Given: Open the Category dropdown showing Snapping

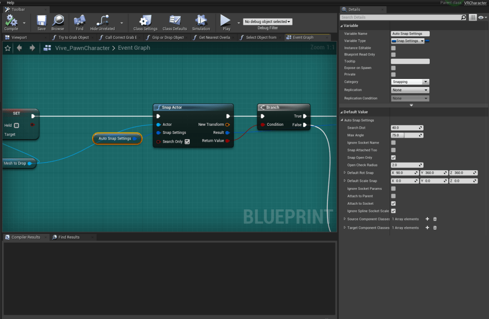Looking at the screenshot, I should pyautogui.click(x=410, y=82).
